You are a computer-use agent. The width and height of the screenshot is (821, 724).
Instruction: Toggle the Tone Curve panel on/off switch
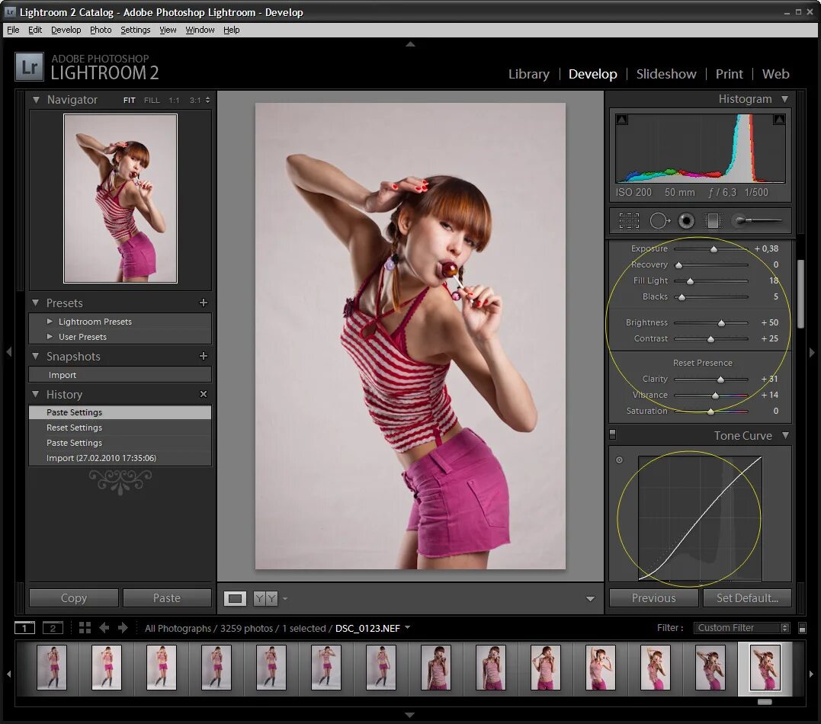pos(612,435)
